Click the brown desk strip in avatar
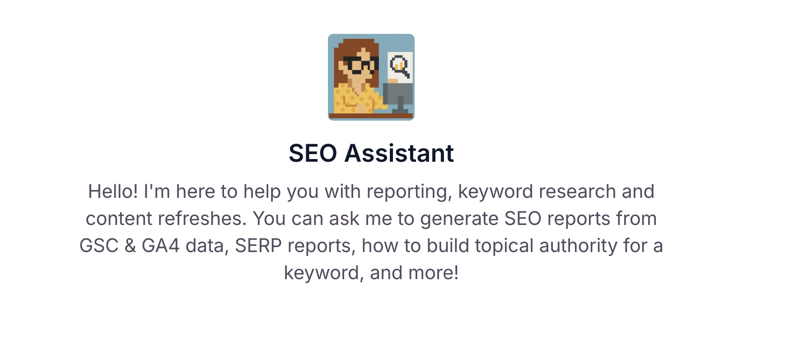Image resolution: width=785 pixels, height=337 pixels. 371,116
